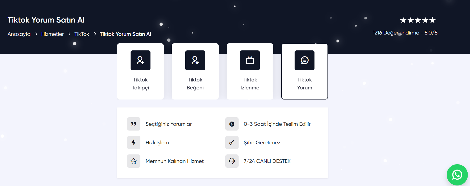The height and width of the screenshot is (186, 470).
Task: Switch to the Tiktok Beğeni tab
Action: pyautogui.click(x=195, y=84)
